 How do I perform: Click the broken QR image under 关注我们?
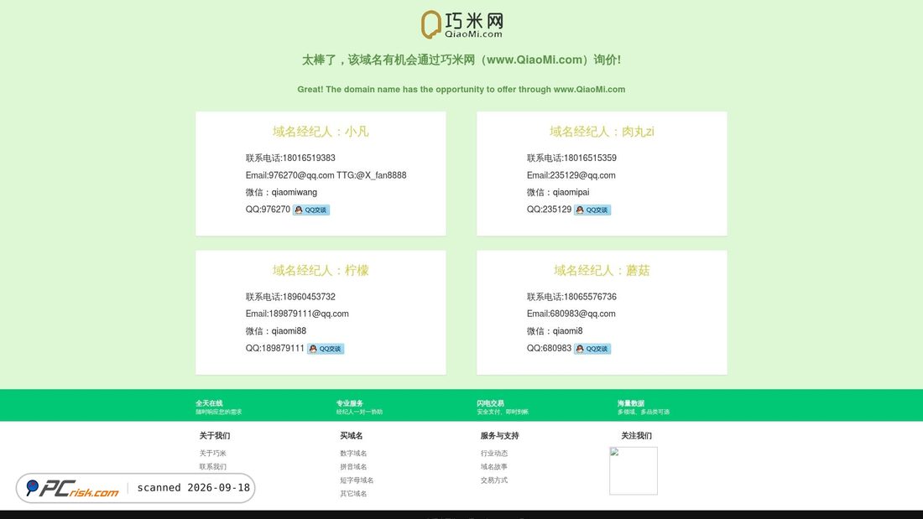[634, 470]
